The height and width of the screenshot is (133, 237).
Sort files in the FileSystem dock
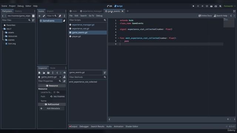tap(33, 20)
